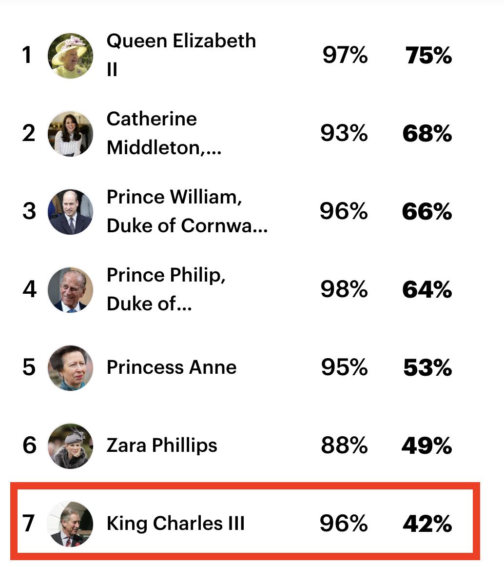504x567 pixels.
Task: Open the profile photo in the Catherine Middleton row
Action: [70, 134]
